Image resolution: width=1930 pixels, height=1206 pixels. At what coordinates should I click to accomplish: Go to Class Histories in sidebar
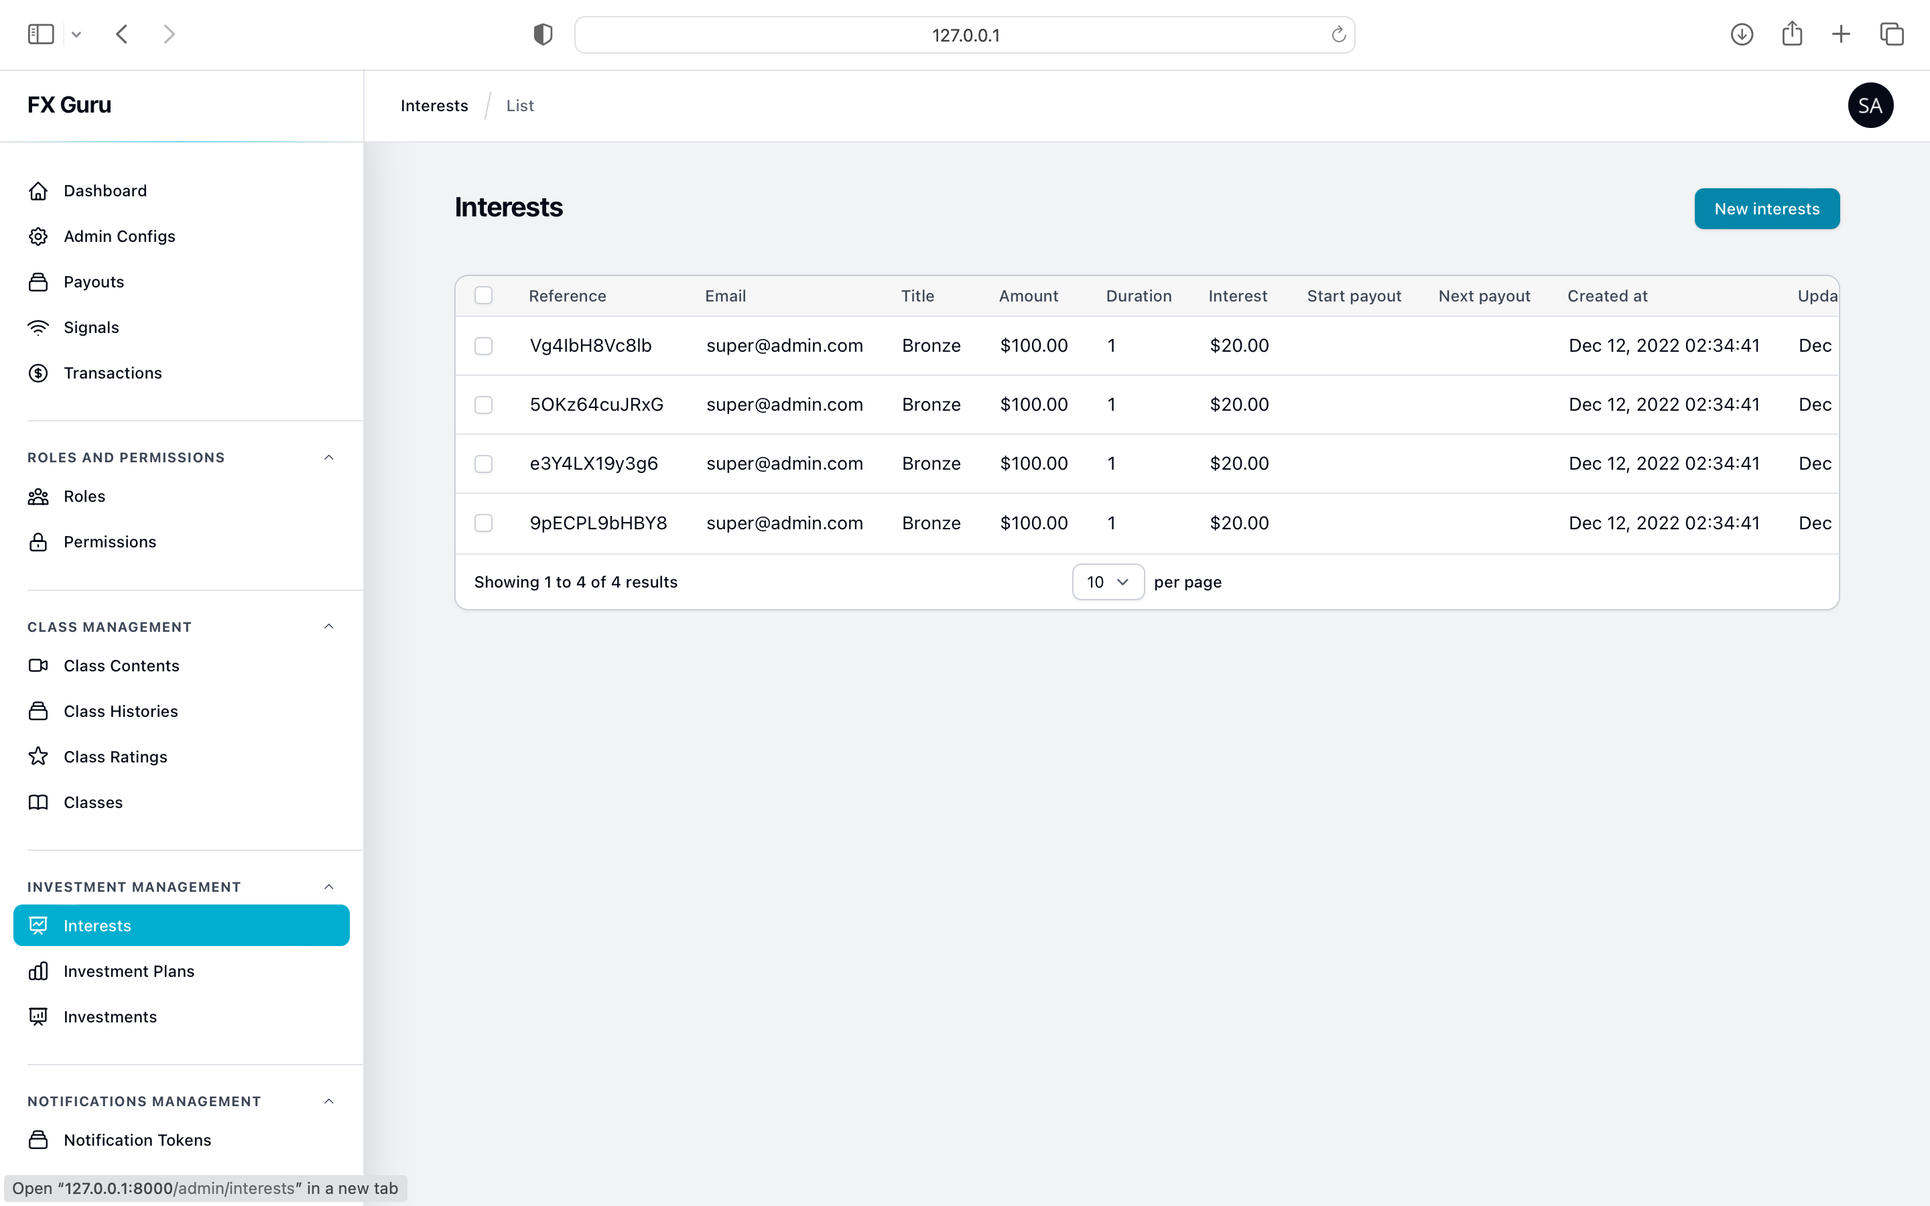tap(121, 712)
